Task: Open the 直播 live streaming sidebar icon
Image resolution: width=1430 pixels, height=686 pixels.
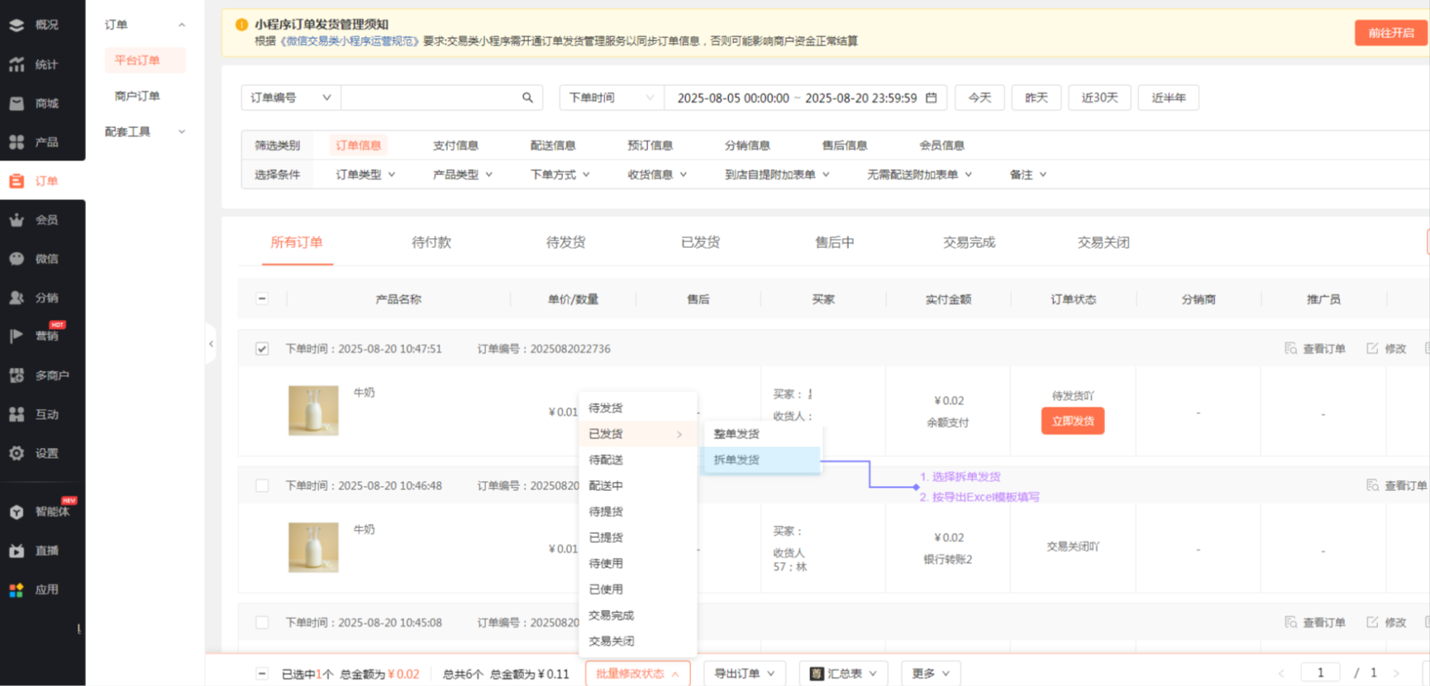Action: [17, 550]
